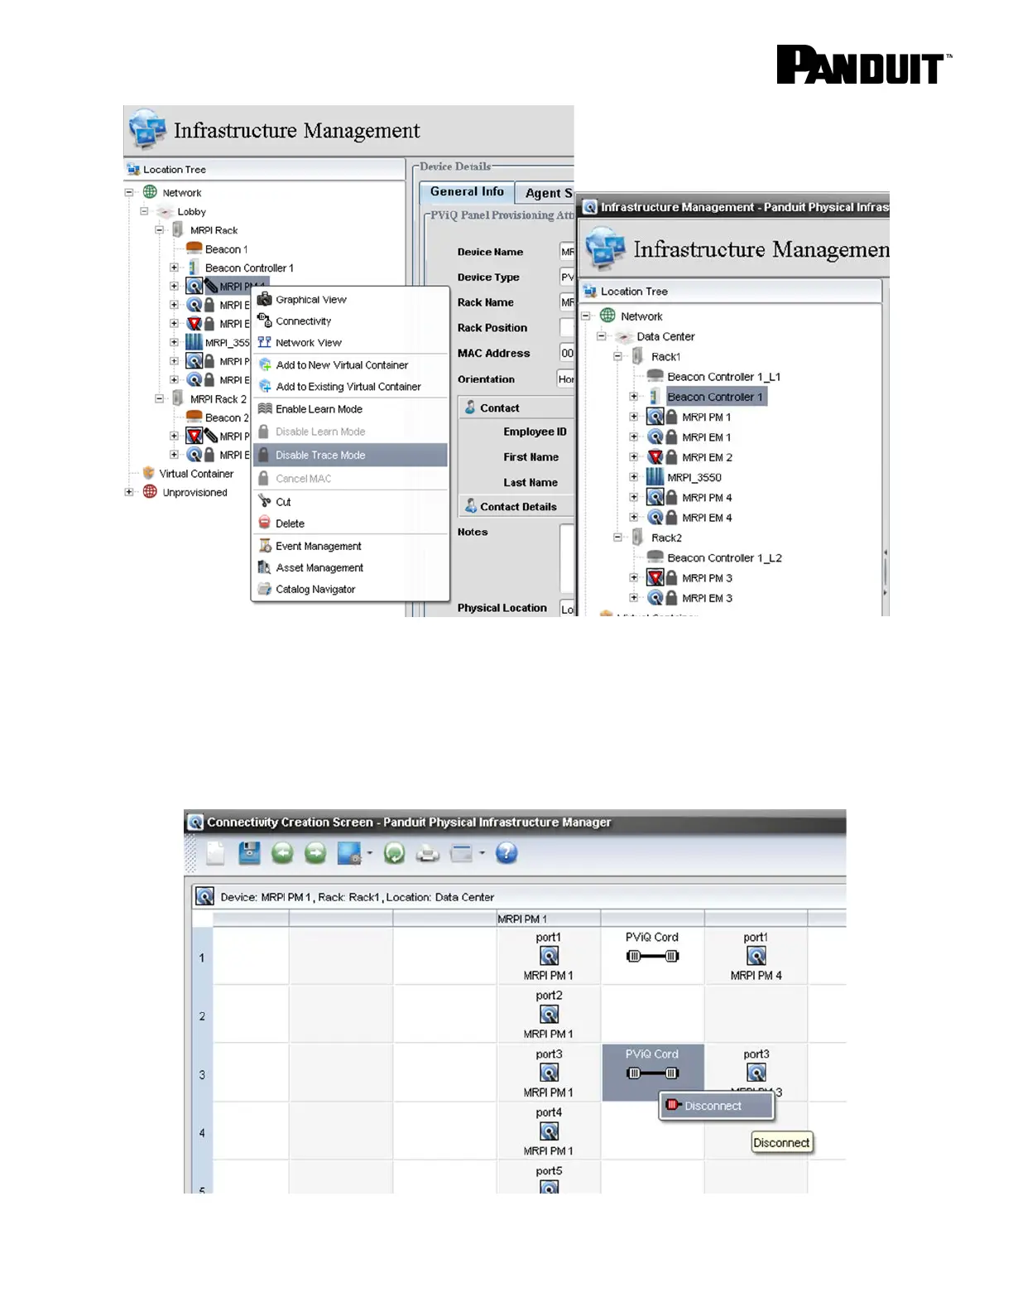
Task: Select MRPI PM 4 in right tree
Action: pos(707,497)
